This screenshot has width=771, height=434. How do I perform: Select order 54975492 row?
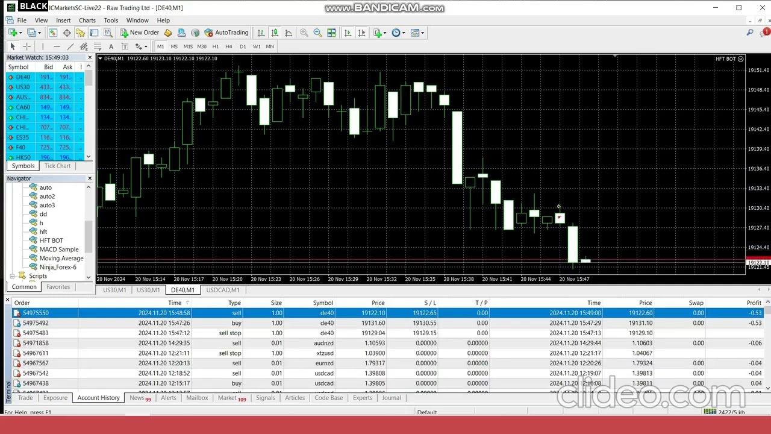(388, 323)
